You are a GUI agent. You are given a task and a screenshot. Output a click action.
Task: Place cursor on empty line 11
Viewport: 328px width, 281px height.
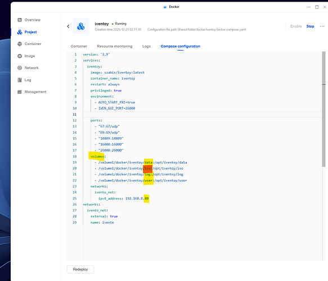(x=202, y=115)
